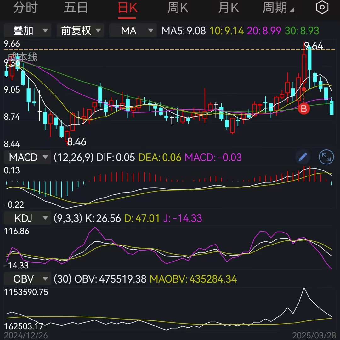This screenshot has width=340, height=340.
Task: Open the chart settings target icon
Action: [x=322, y=7]
